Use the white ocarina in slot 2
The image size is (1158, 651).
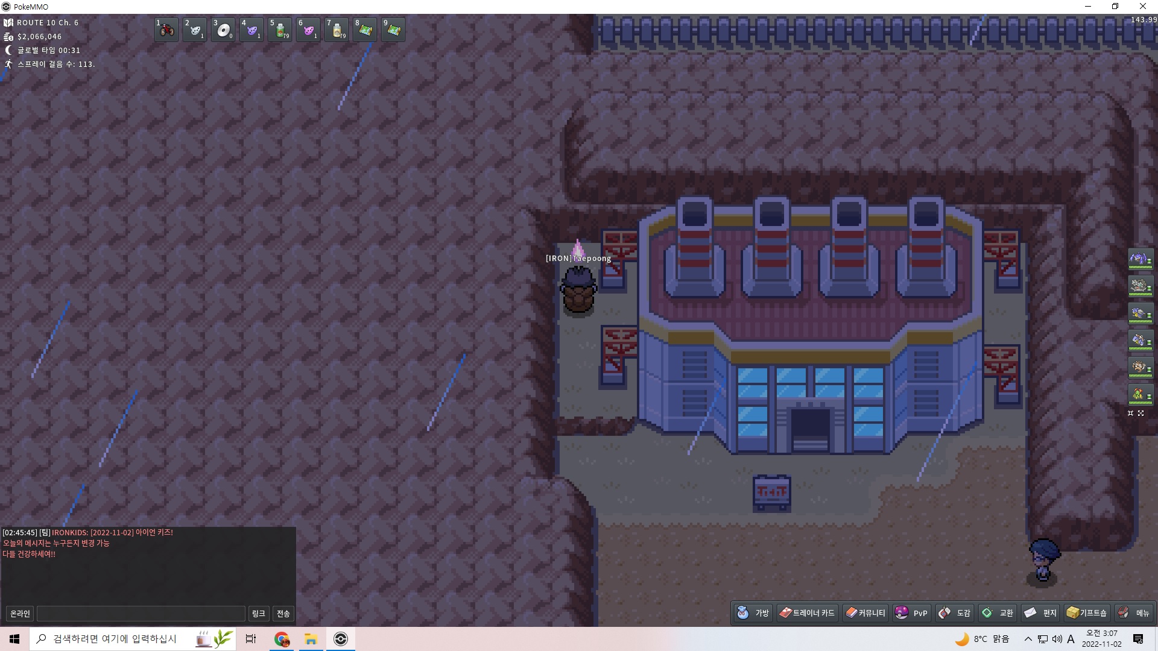[195, 30]
